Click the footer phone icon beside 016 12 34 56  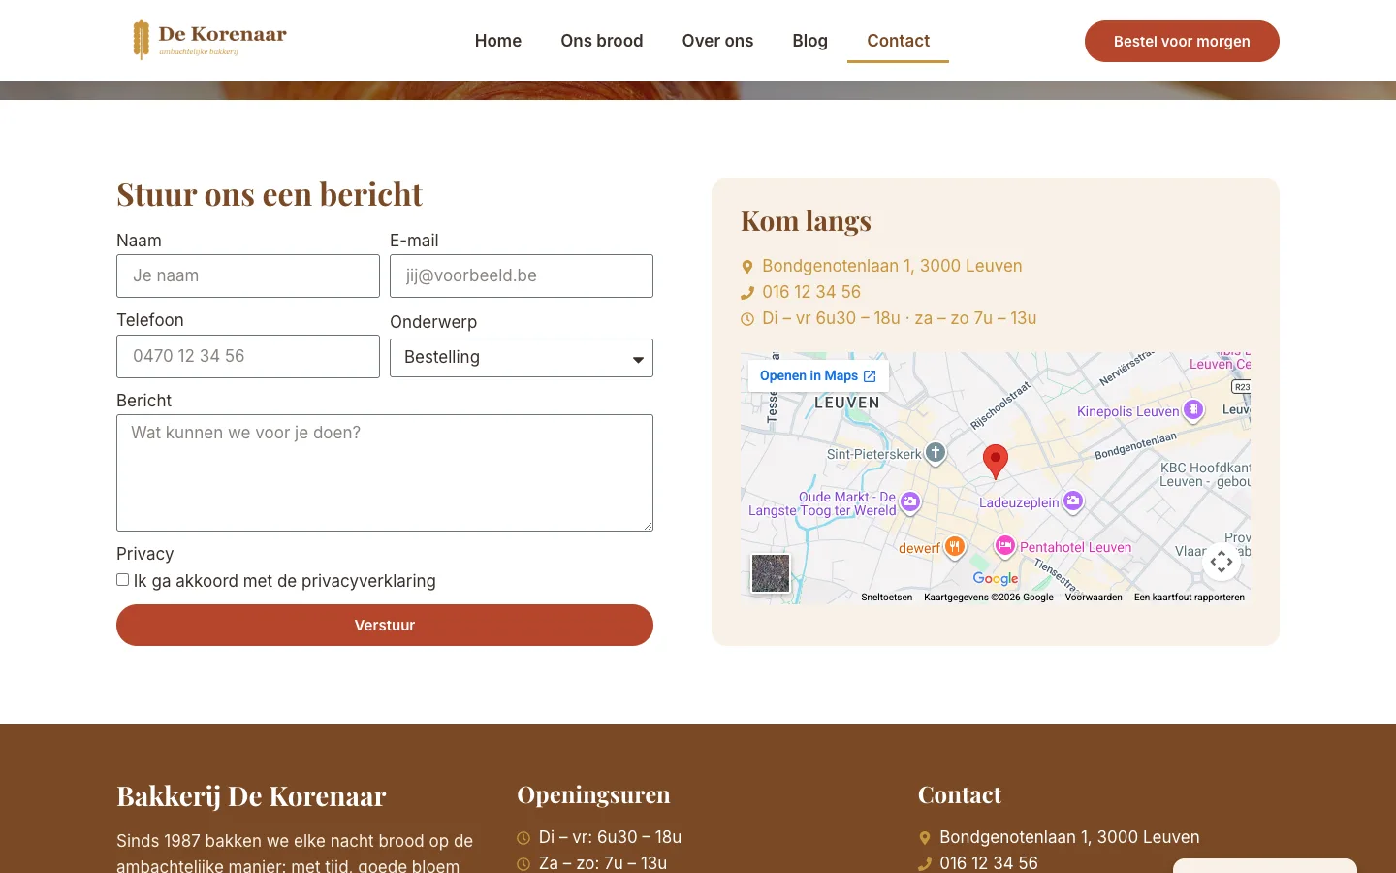(x=925, y=864)
